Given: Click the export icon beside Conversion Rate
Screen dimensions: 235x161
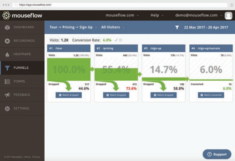Looking at the screenshot, I should (121, 40).
